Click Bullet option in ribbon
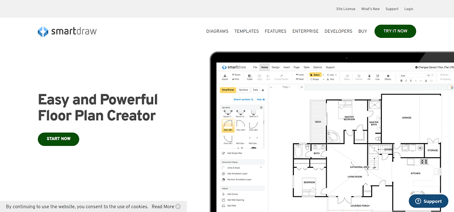 (x=445, y=75)
